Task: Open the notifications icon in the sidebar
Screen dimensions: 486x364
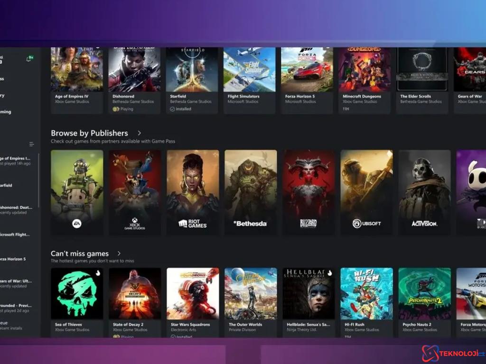Action: point(30,58)
